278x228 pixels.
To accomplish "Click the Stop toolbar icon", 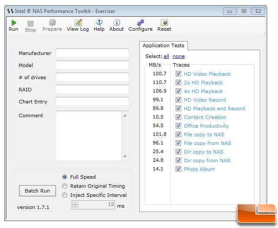I will click(x=30, y=23).
